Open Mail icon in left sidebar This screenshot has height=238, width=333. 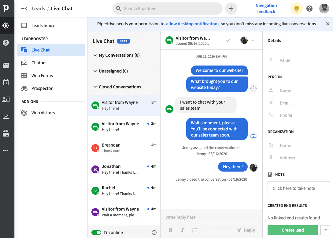6,65
